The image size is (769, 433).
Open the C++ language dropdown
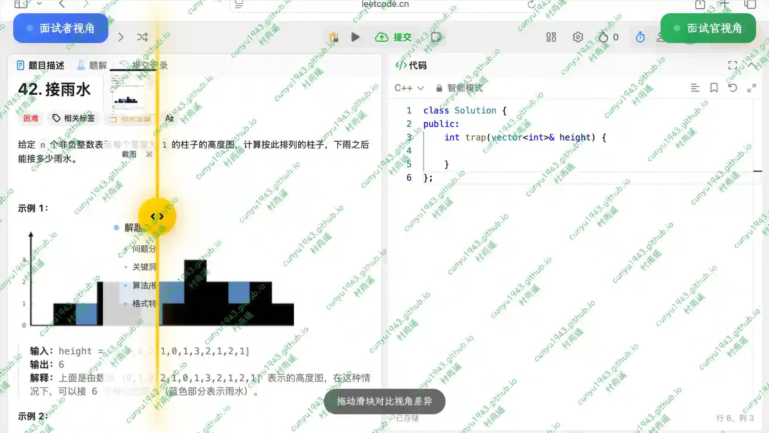(409, 88)
